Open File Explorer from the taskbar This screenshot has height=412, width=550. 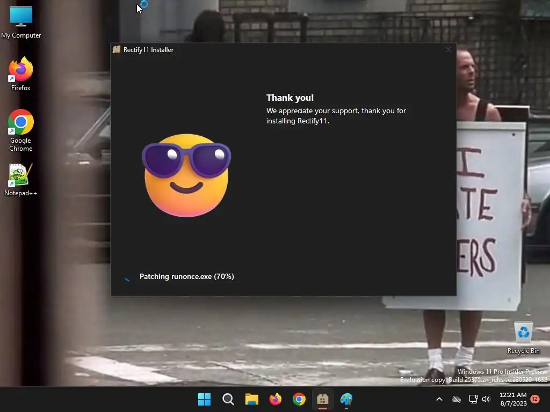(x=251, y=399)
